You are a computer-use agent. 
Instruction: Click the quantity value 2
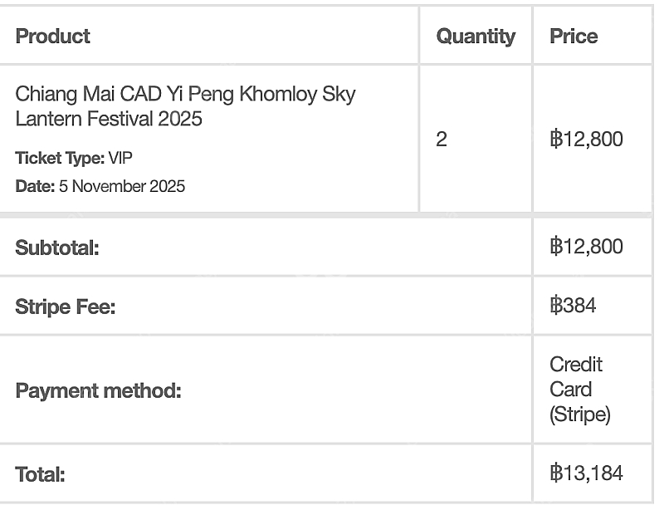442,139
